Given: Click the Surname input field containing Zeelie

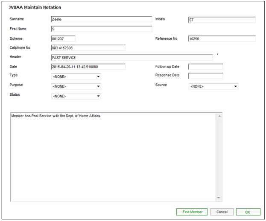Looking at the screenshot, I should tap(102, 19).
